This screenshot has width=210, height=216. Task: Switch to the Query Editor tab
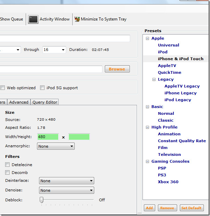point(45,102)
